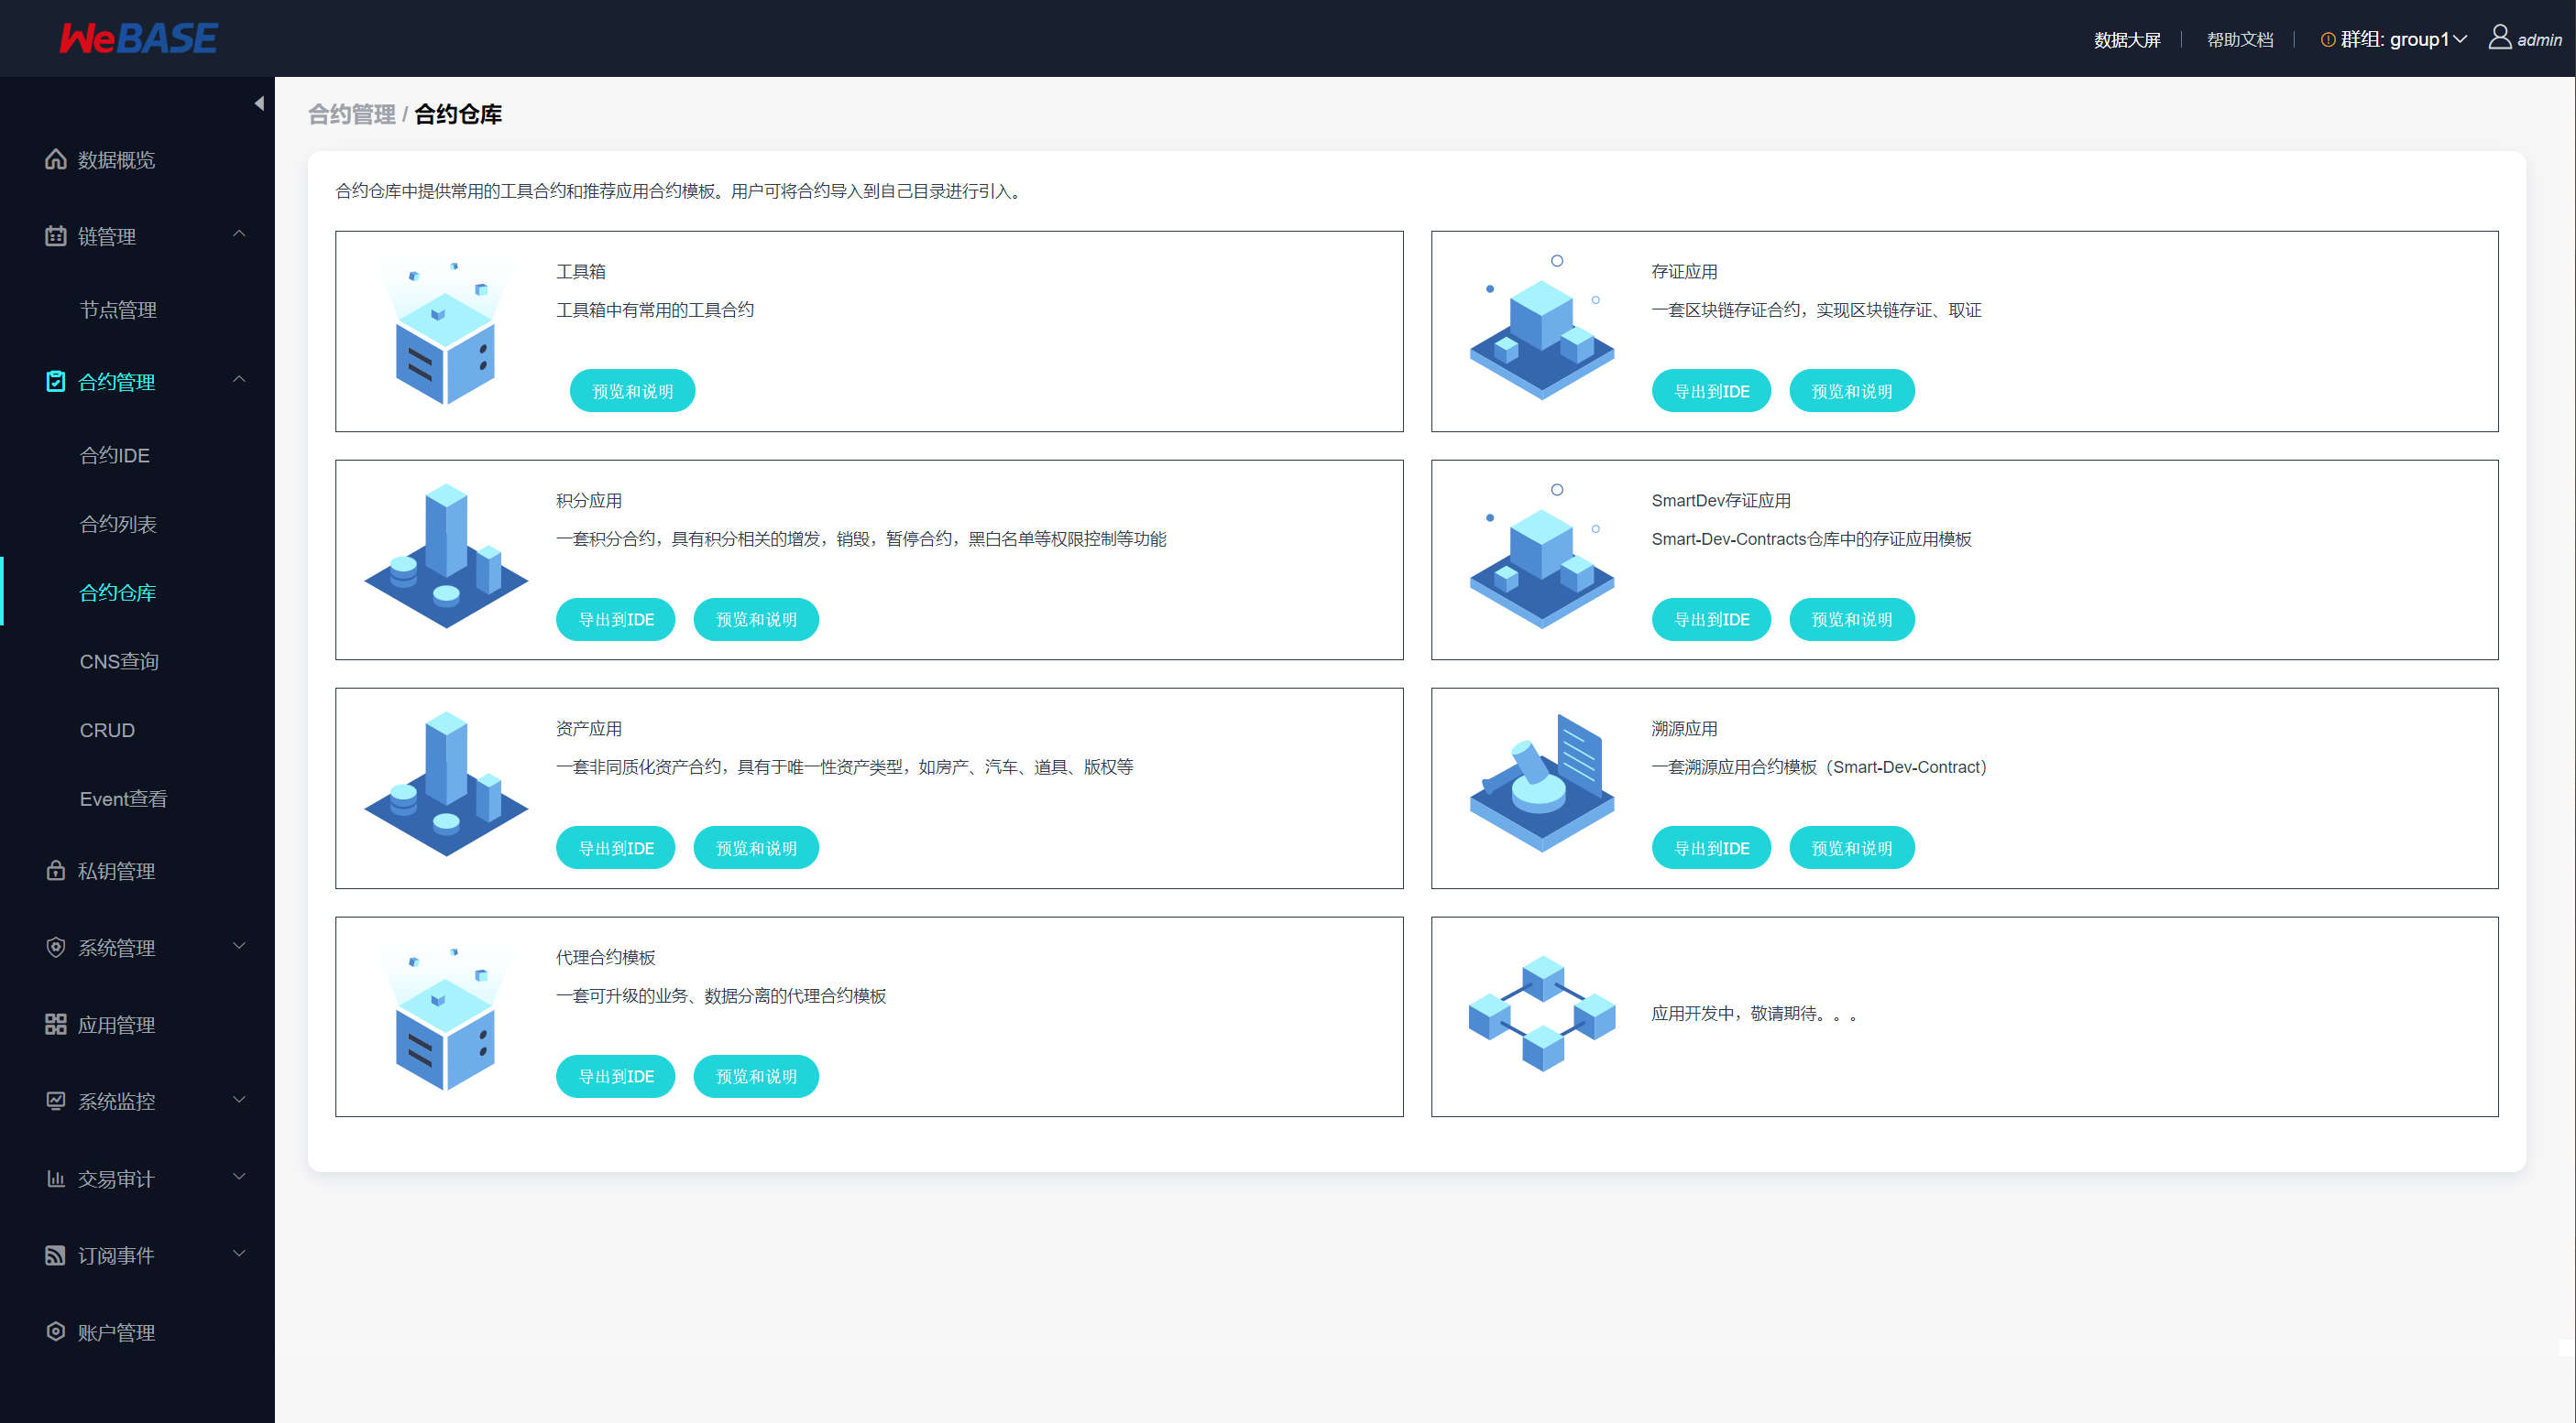Click the home icon beside 数据概览
The width and height of the screenshot is (2576, 1423).
[x=56, y=160]
